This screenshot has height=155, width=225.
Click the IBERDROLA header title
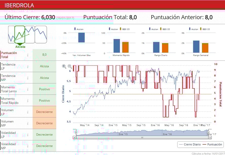[x=19, y=6]
